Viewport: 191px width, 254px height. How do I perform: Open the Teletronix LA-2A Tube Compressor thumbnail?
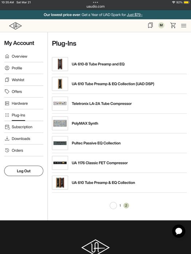tap(60, 103)
